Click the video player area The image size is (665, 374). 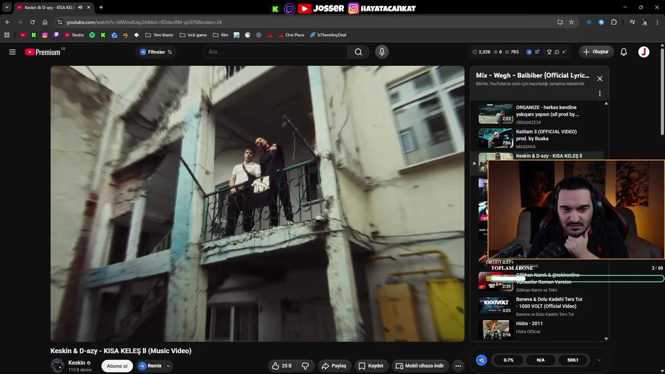pyautogui.click(x=257, y=204)
